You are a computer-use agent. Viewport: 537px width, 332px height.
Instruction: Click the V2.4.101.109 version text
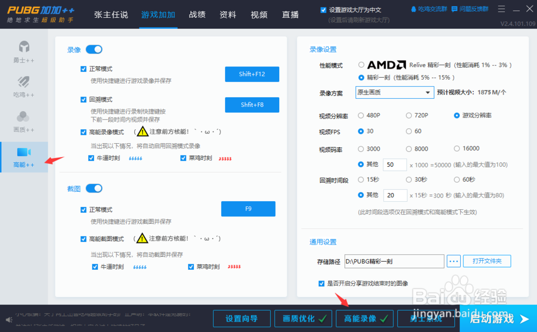point(518,24)
